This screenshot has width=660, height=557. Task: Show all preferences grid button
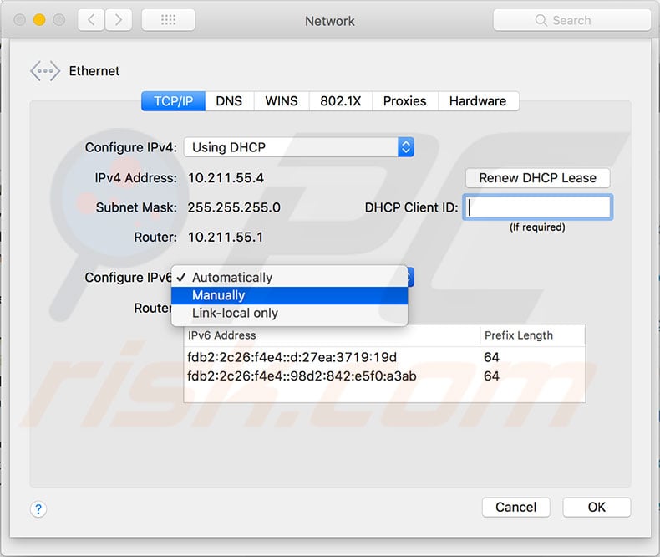point(169,20)
